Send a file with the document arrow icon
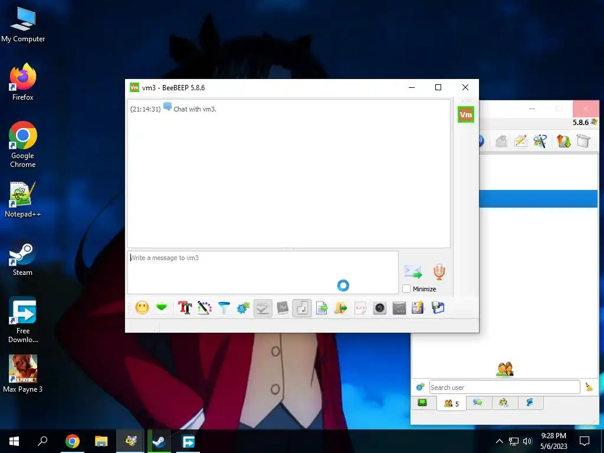604x453 pixels. [x=321, y=308]
